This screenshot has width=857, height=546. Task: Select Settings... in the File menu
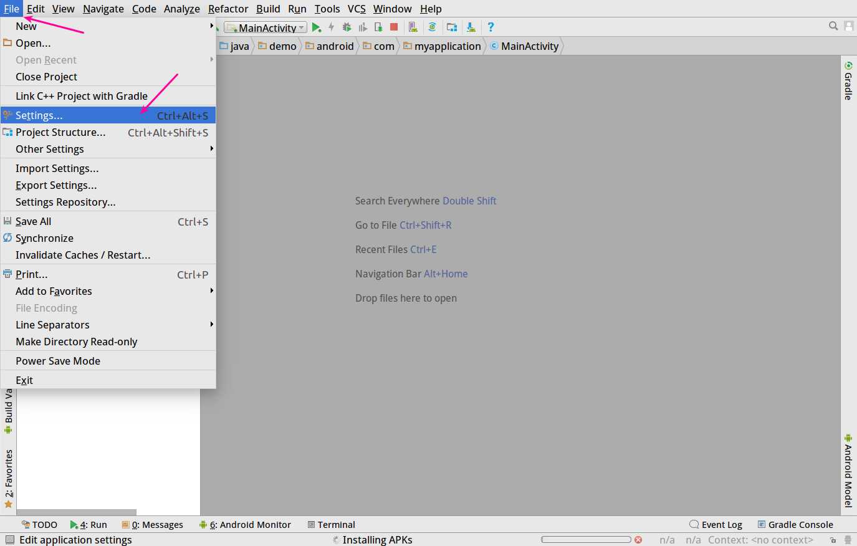(x=108, y=115)
